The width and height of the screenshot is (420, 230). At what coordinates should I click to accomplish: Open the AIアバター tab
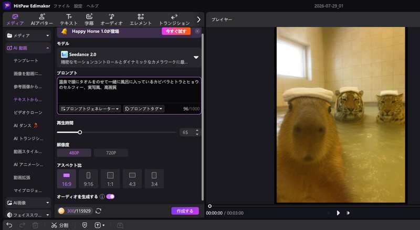coord(42,20)
